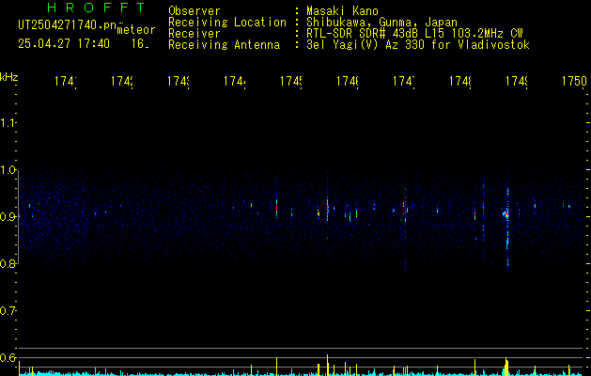
Task: Select the RTL-SDR SDR# 103.2MHz receiver text
Action: tap(414, 34)
